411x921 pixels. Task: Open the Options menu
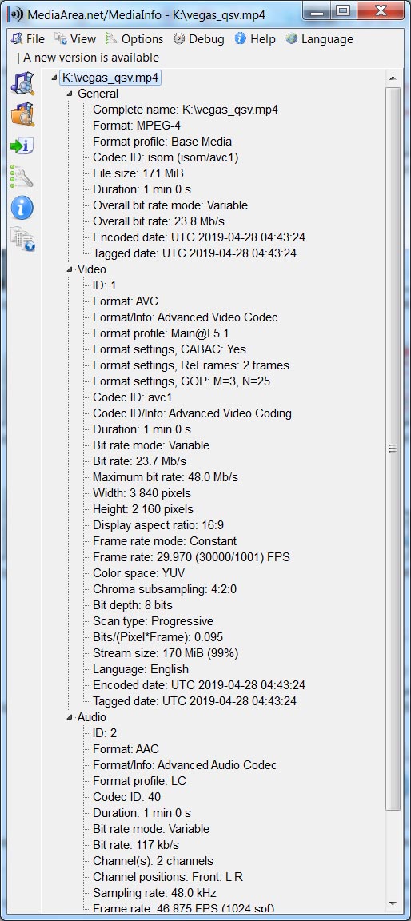coord(134,38)
